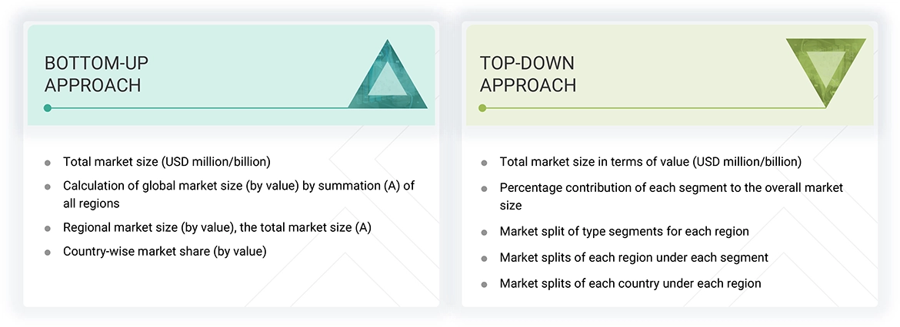The width and height of the screenshot is (900, 327).
Task: Click the green divider line under Top-Down
Action: click(654, 108)
